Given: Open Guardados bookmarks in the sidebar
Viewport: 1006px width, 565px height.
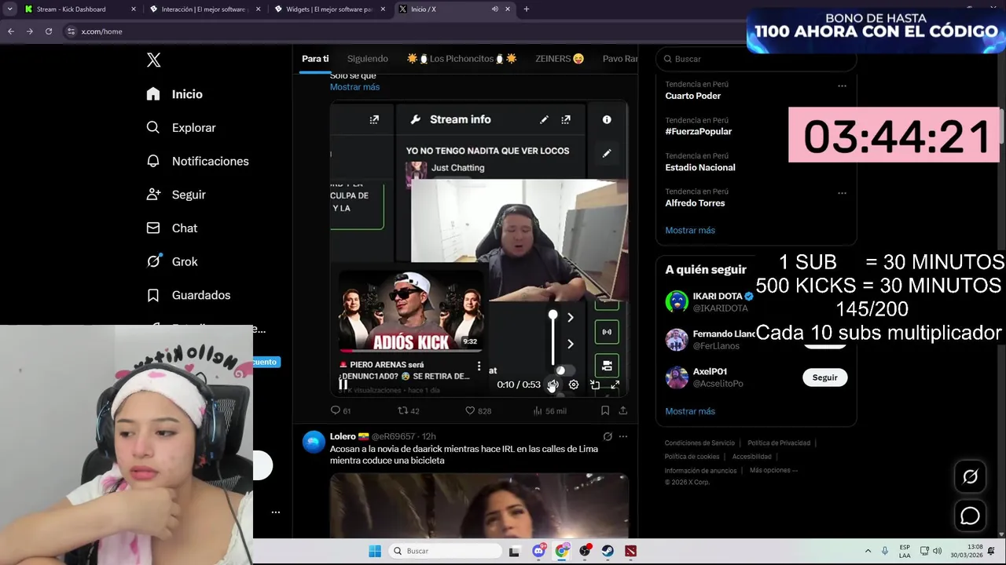Looking at the screenshot, I should tap(188, 296).
